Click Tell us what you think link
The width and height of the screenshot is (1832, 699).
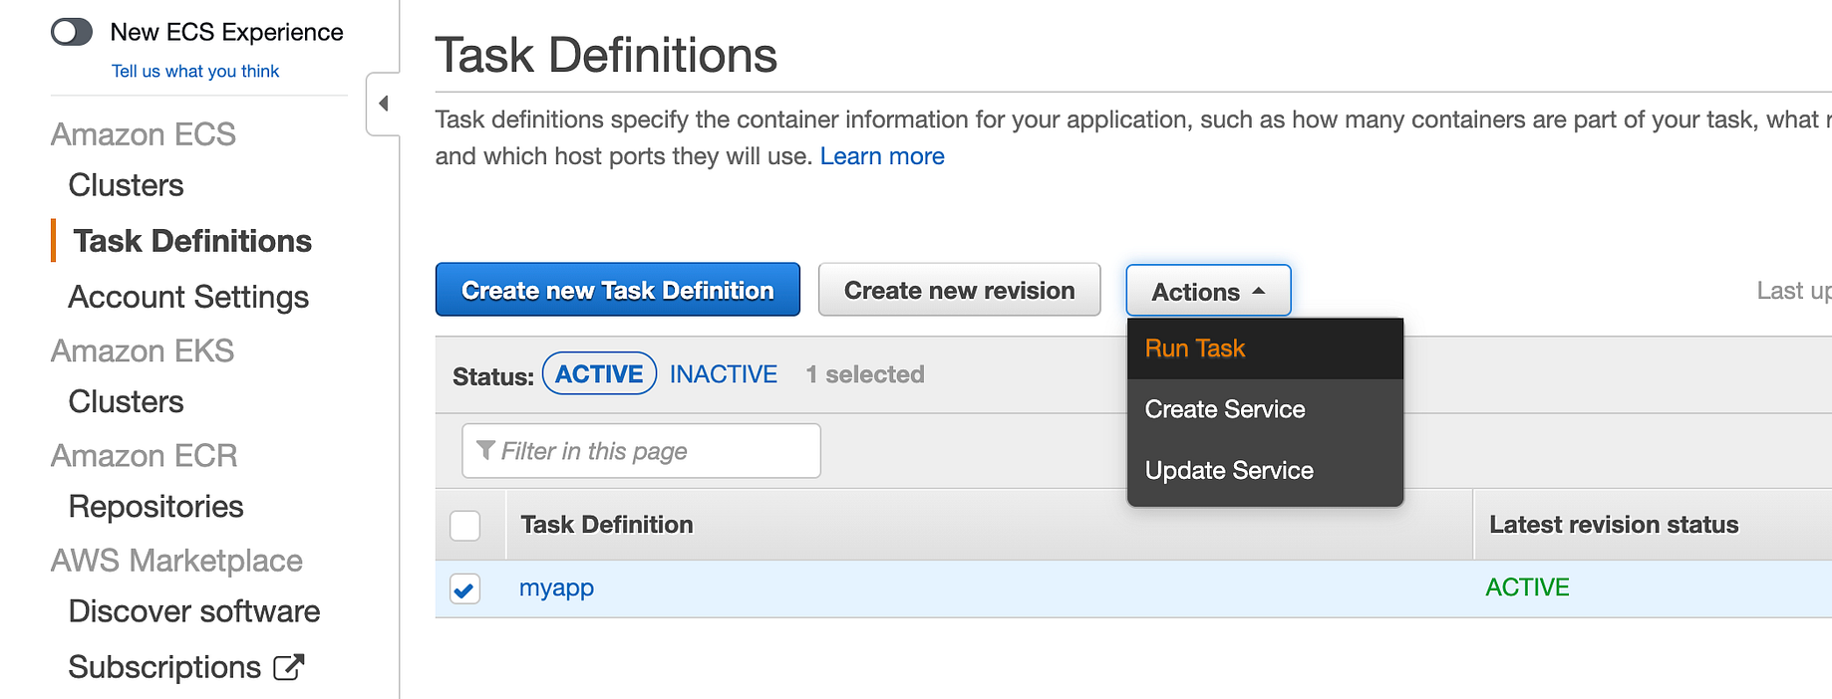click(195, 71)
